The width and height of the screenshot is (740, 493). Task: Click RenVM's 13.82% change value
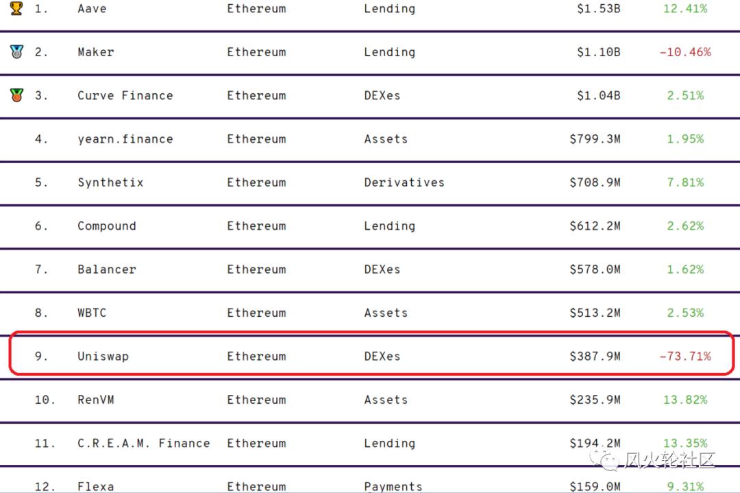point(685,399)
